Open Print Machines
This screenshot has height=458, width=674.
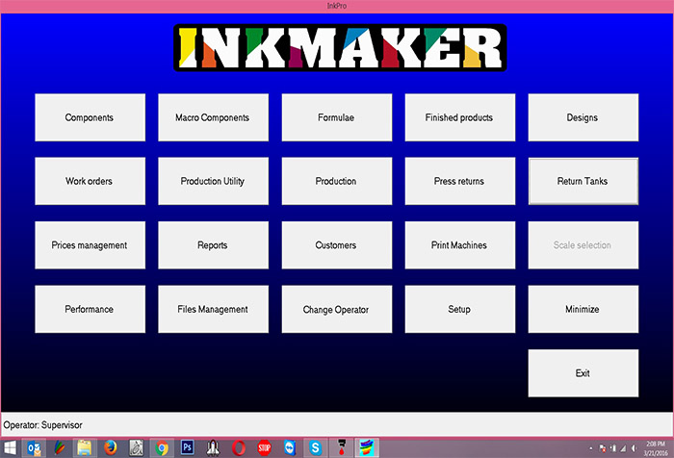460,245
